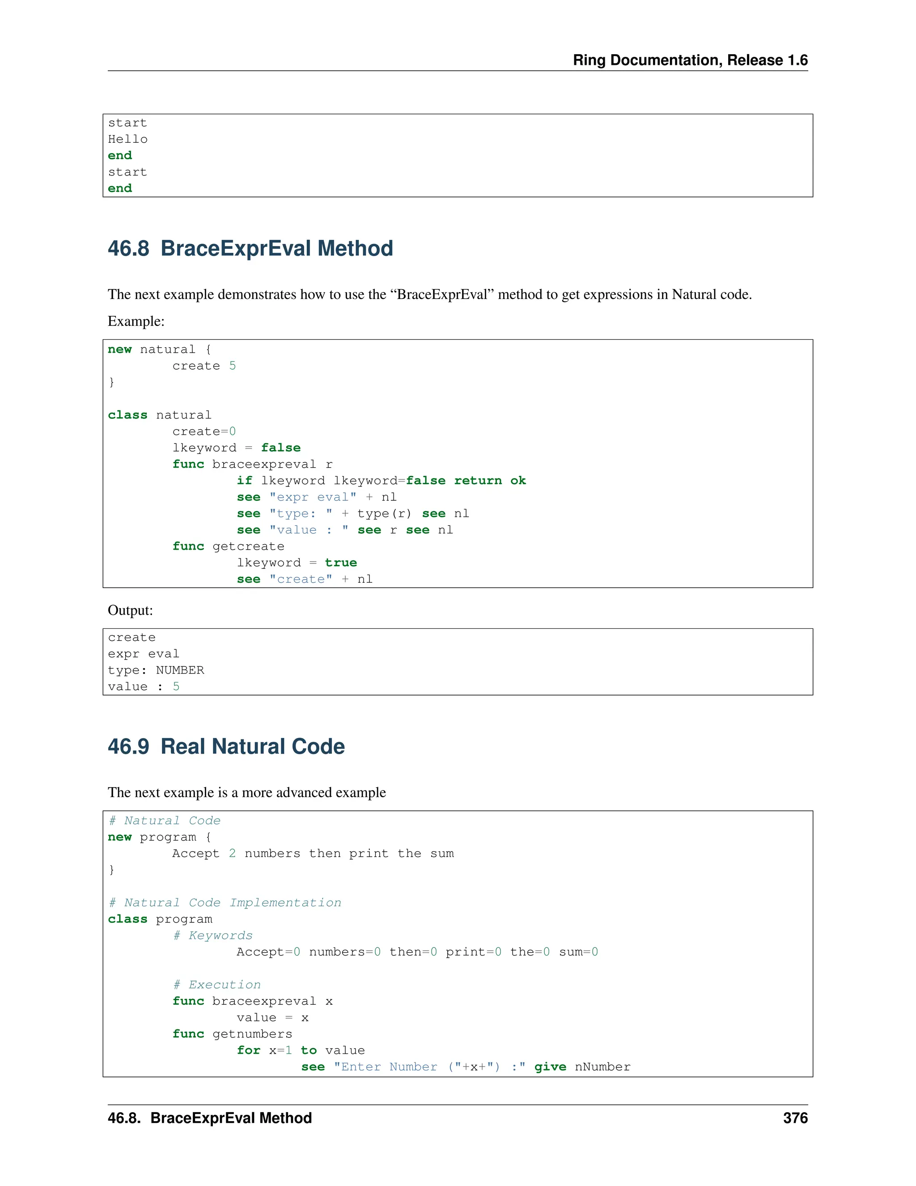
Task: Click the line 'func getnumbers'
Action: [x=232, y=1034]
